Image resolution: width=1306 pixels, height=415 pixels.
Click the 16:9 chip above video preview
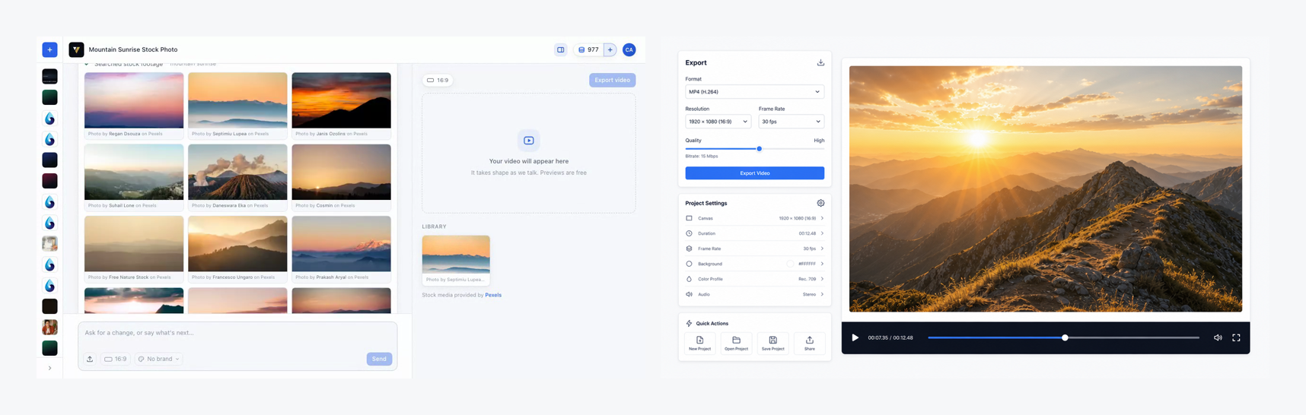pyautogui.click(x=438, y=80)
